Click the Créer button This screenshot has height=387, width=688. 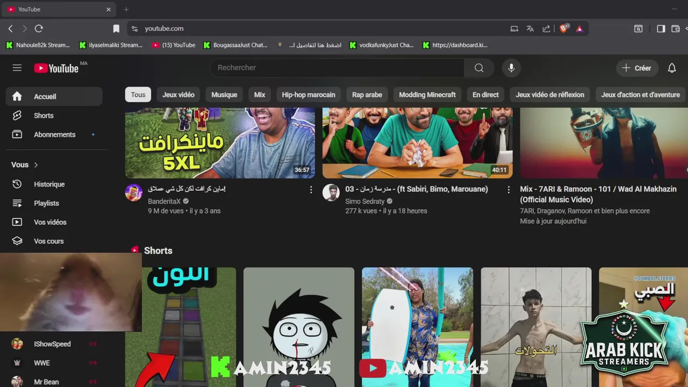pos(636,68)
